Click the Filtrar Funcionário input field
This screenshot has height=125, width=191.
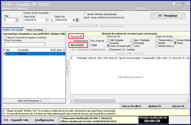(25, 44)
